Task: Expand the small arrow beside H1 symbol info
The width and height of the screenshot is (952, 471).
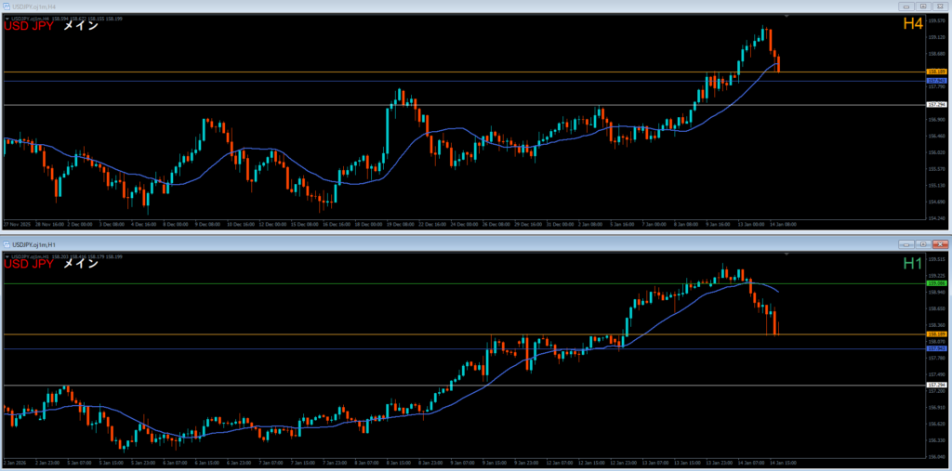Action: (7, 255)
